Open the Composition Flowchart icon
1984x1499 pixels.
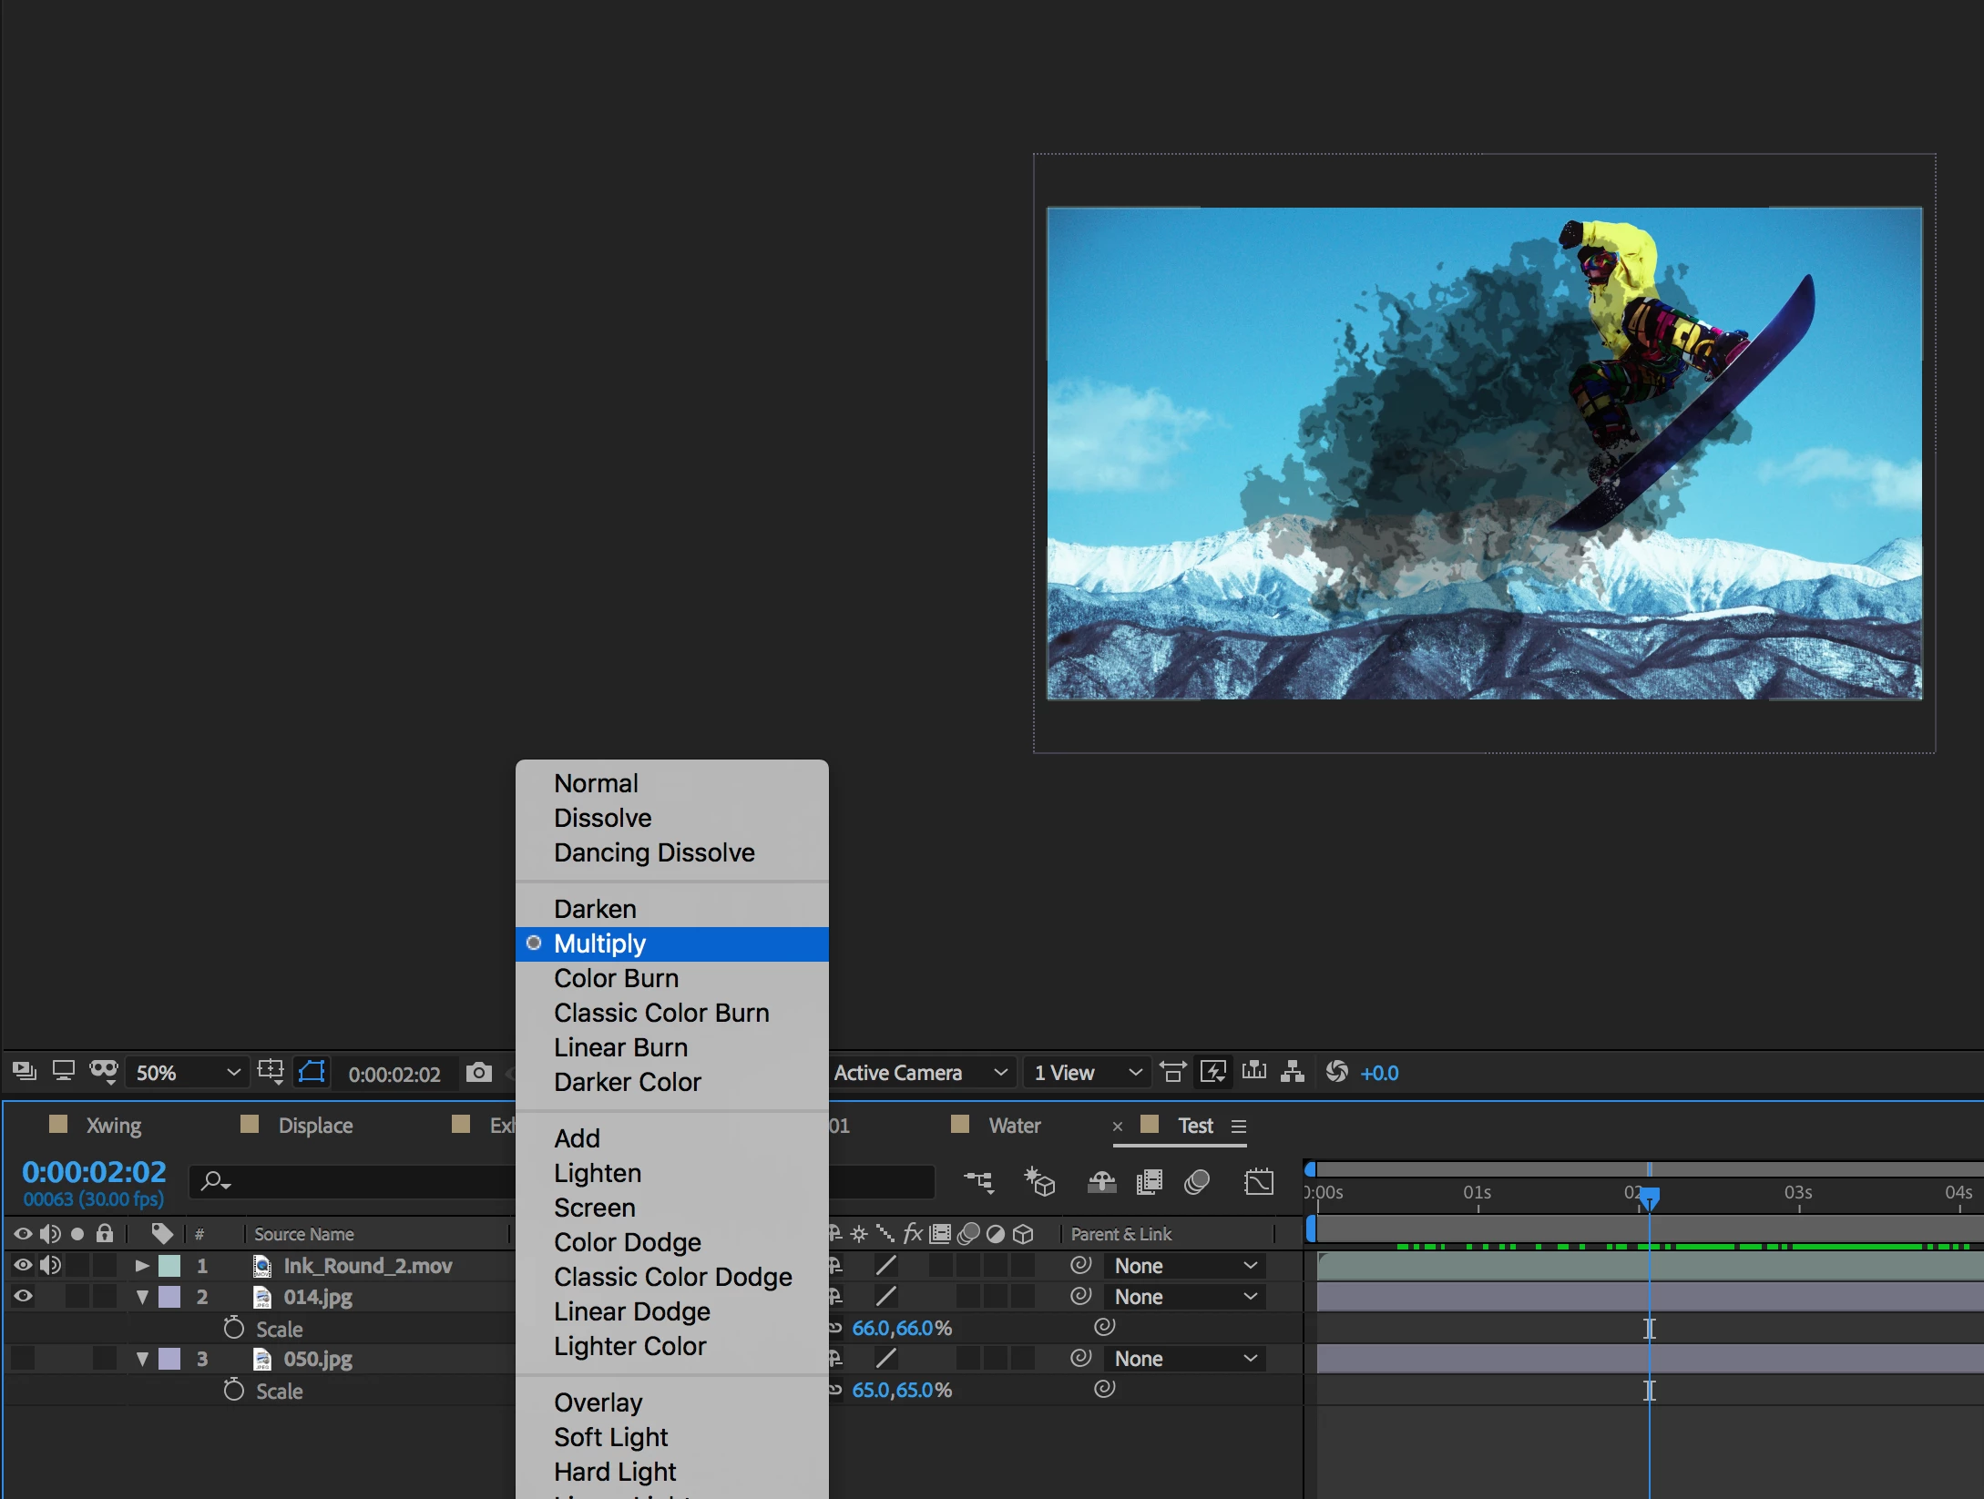tap(1292, 1072)
